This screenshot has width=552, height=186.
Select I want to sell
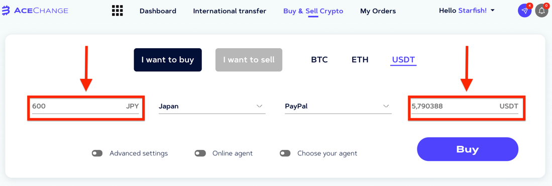249,60
